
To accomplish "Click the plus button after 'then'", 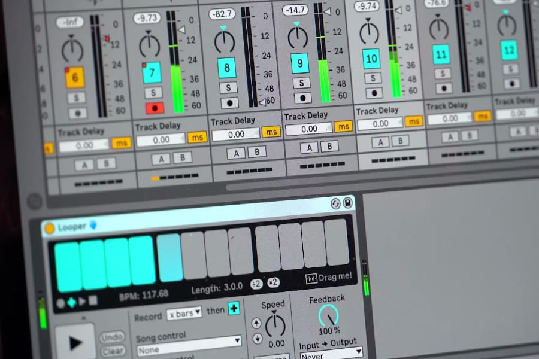I will point(234,308).
